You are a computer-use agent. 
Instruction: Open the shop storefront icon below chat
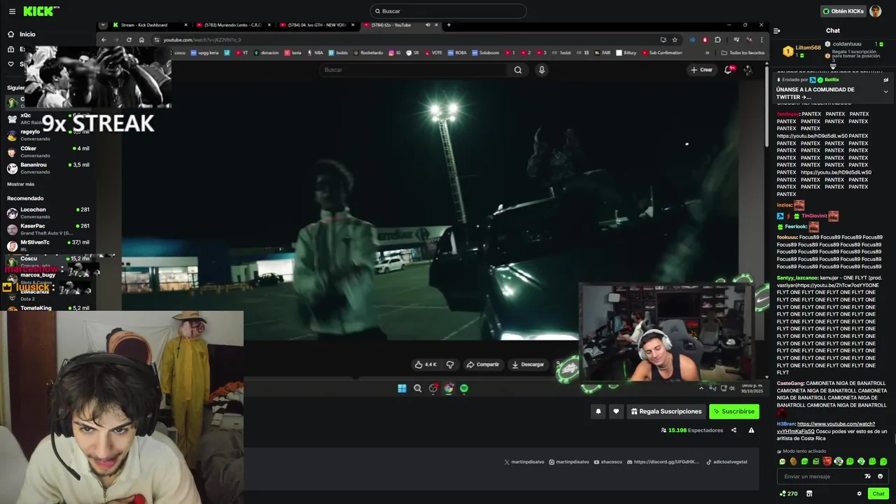click(809, 493)
